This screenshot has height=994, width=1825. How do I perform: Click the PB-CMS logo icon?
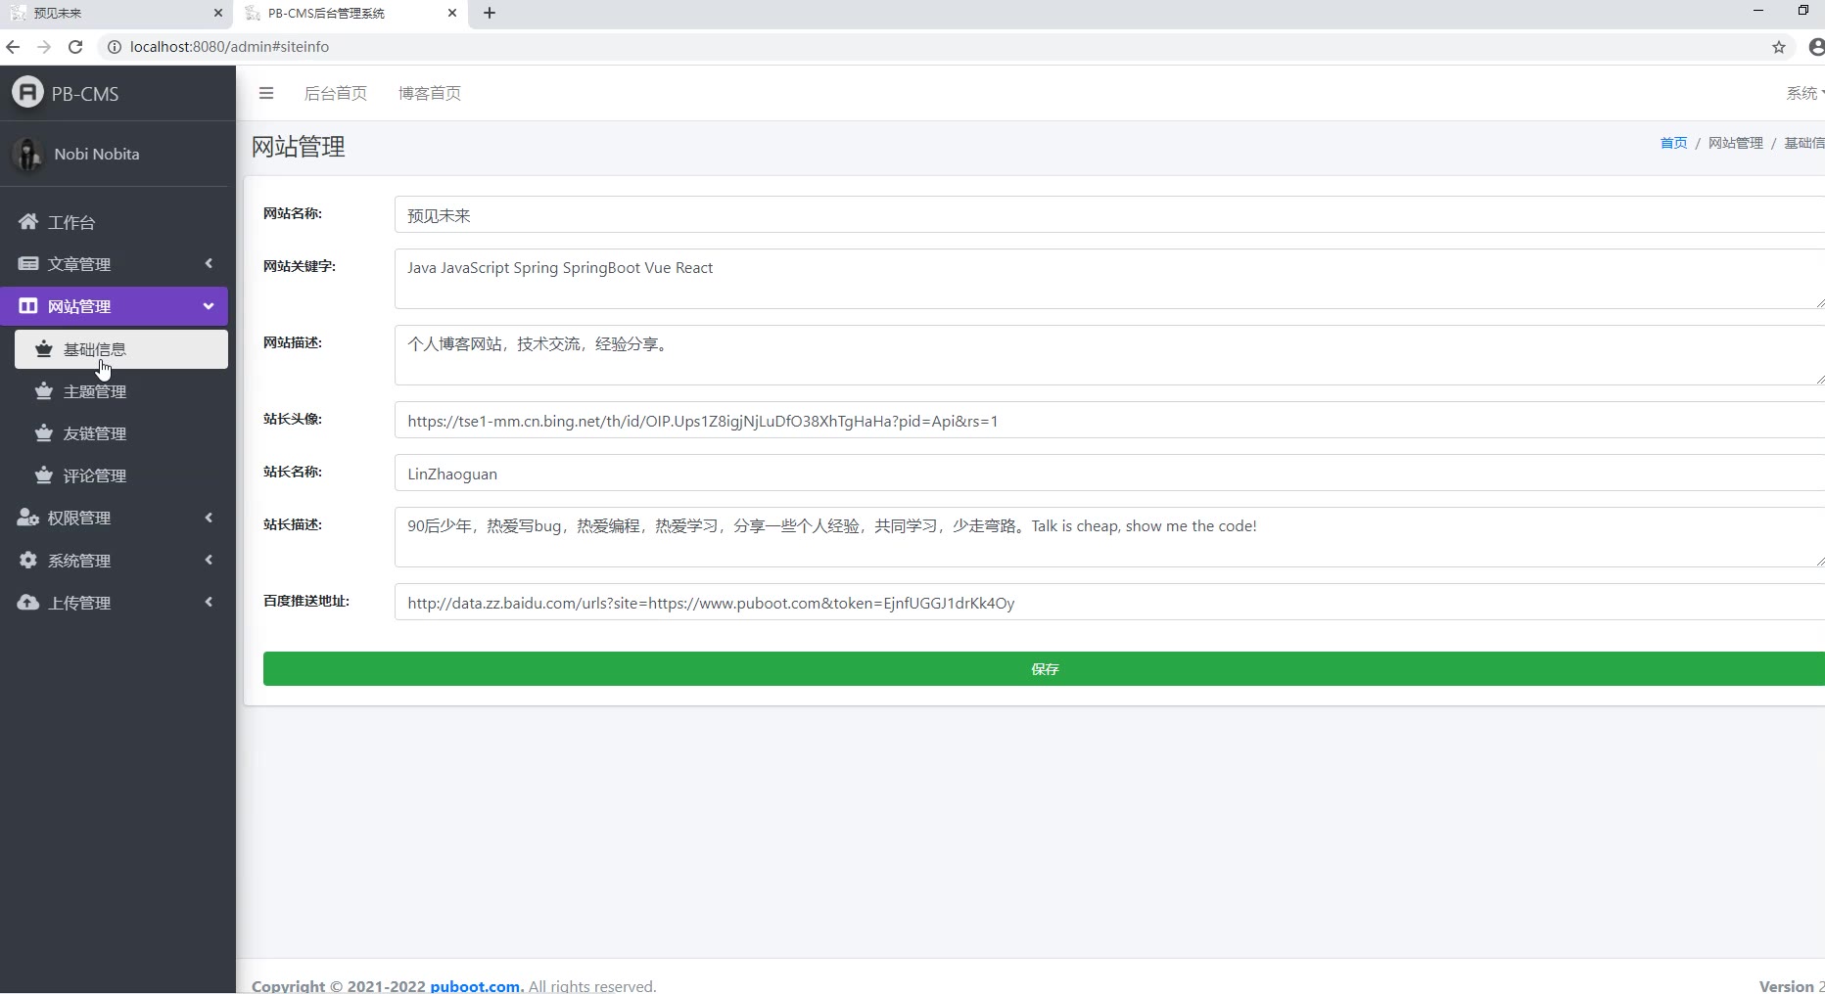click(x=27, y=93)
